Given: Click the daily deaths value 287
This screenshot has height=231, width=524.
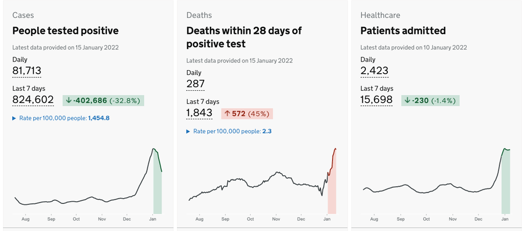Looking at the screenshot, I should click(195, 84).
